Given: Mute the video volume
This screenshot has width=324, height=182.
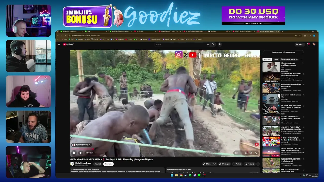Looking at the screenshot, I should [x=80, y=153].
